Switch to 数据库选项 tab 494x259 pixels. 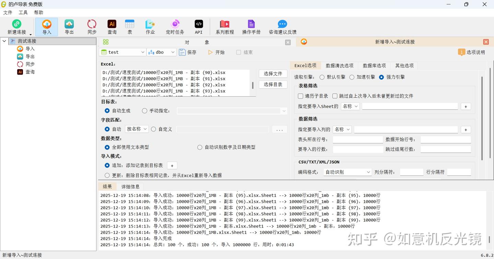click(x=374, y=65)
